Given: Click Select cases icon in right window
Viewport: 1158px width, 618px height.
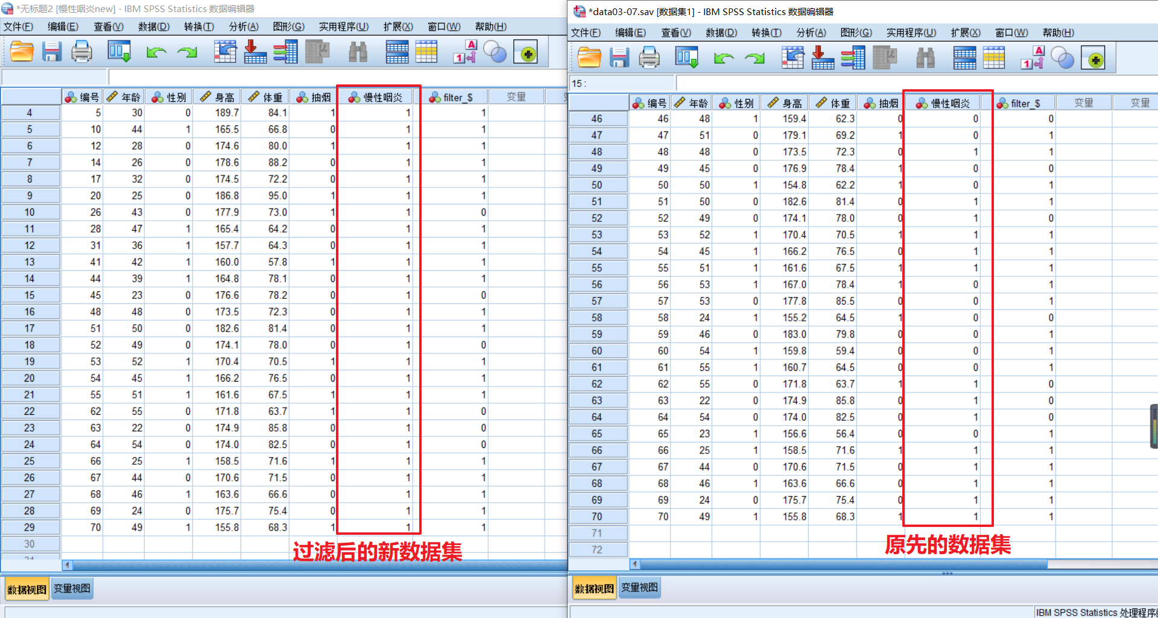Looking at the screenshot, I should pyautogui.click(x=993, y=58).
